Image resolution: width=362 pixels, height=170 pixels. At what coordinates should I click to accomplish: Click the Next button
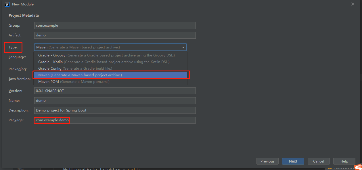click(x=293, y=161)
